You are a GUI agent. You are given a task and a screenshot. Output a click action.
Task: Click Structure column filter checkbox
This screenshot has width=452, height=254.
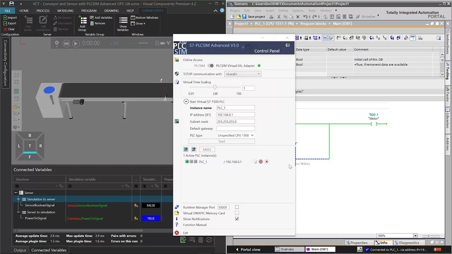coord(17,186)
